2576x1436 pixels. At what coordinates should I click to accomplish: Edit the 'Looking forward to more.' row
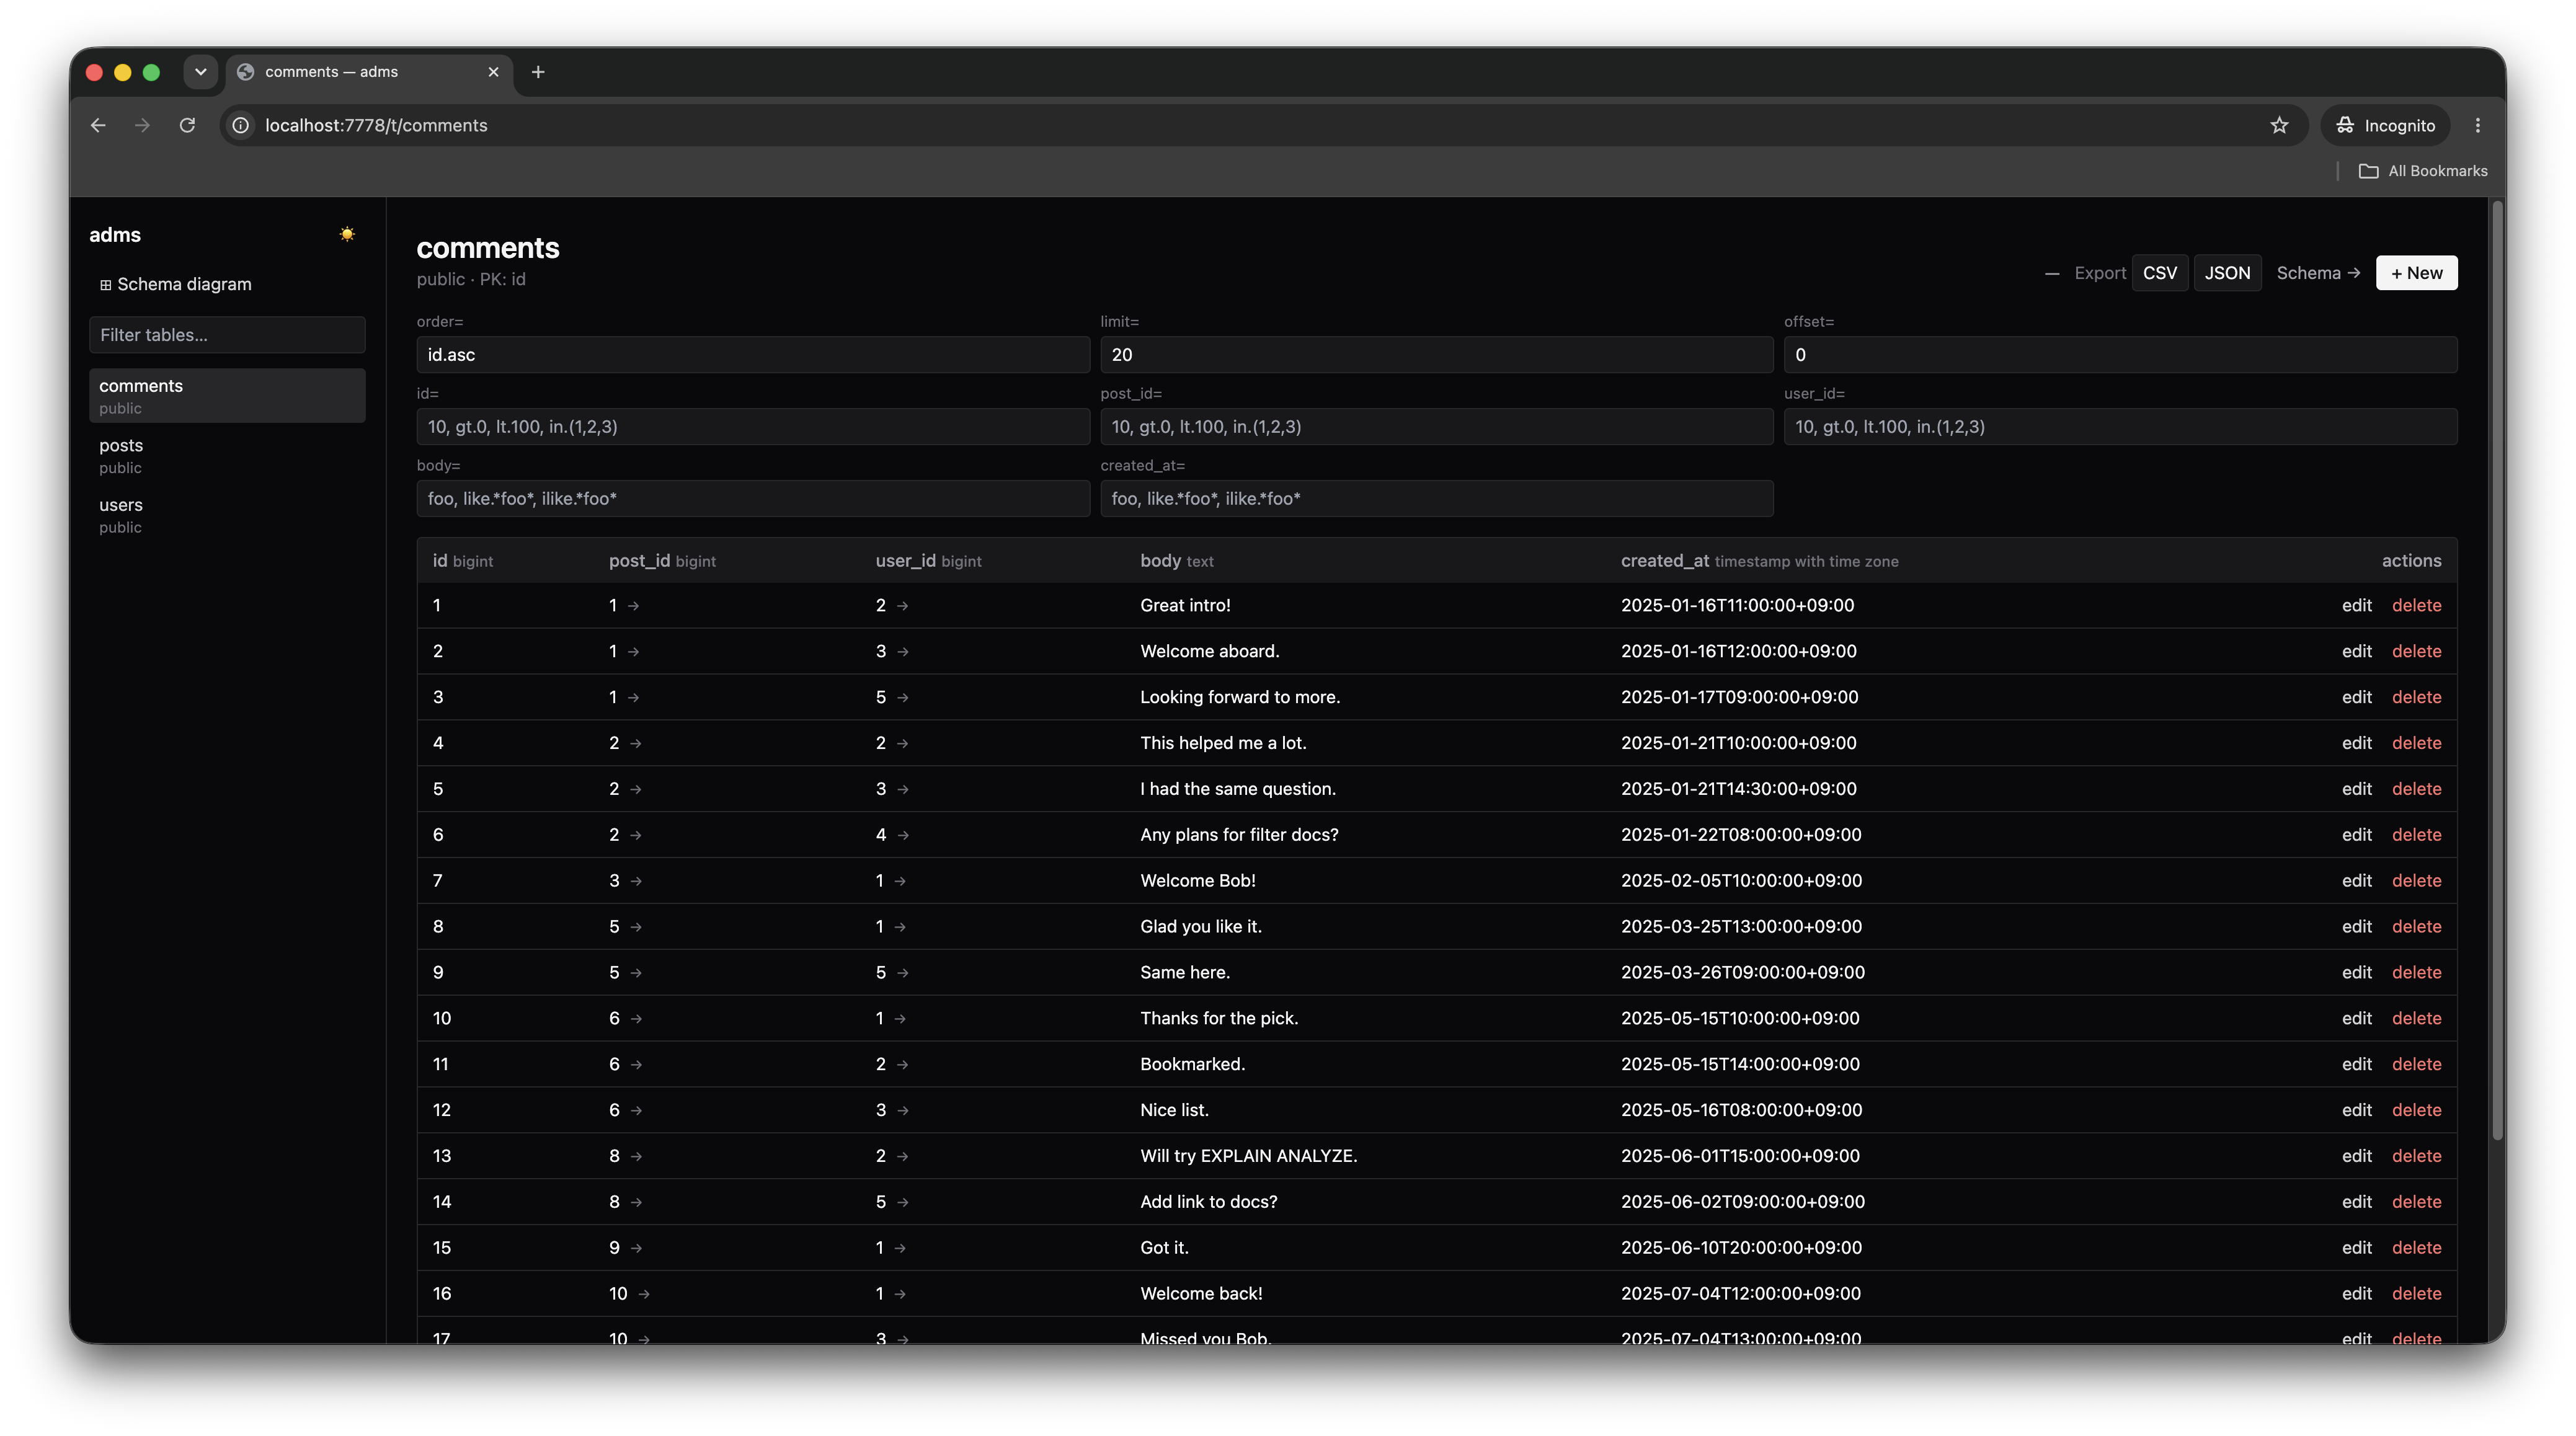[x=2356, y=697]
